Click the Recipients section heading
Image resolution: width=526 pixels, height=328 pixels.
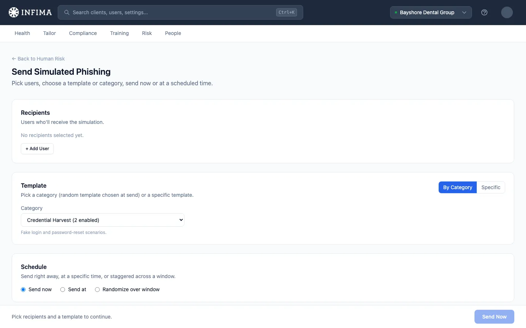(x=35, y=113)
